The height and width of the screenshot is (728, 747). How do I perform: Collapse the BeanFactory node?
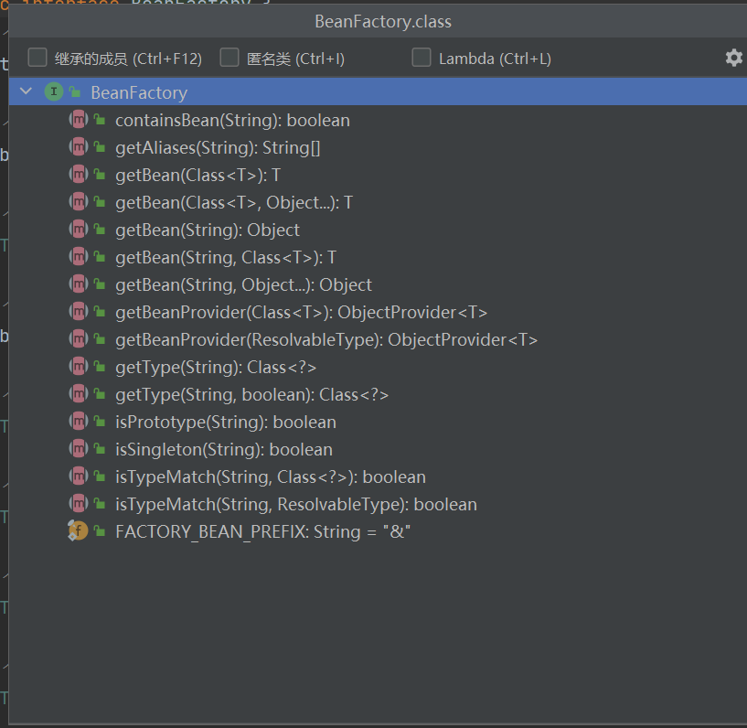click(25, 91)
